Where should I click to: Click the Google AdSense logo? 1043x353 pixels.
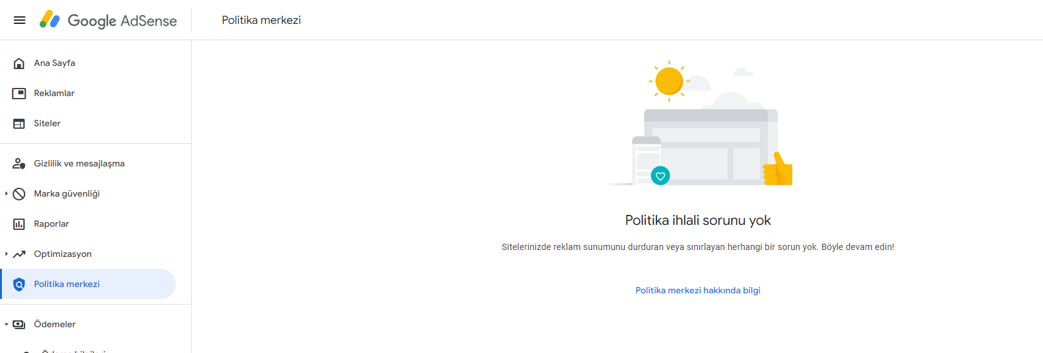click(x=50, y=19)
